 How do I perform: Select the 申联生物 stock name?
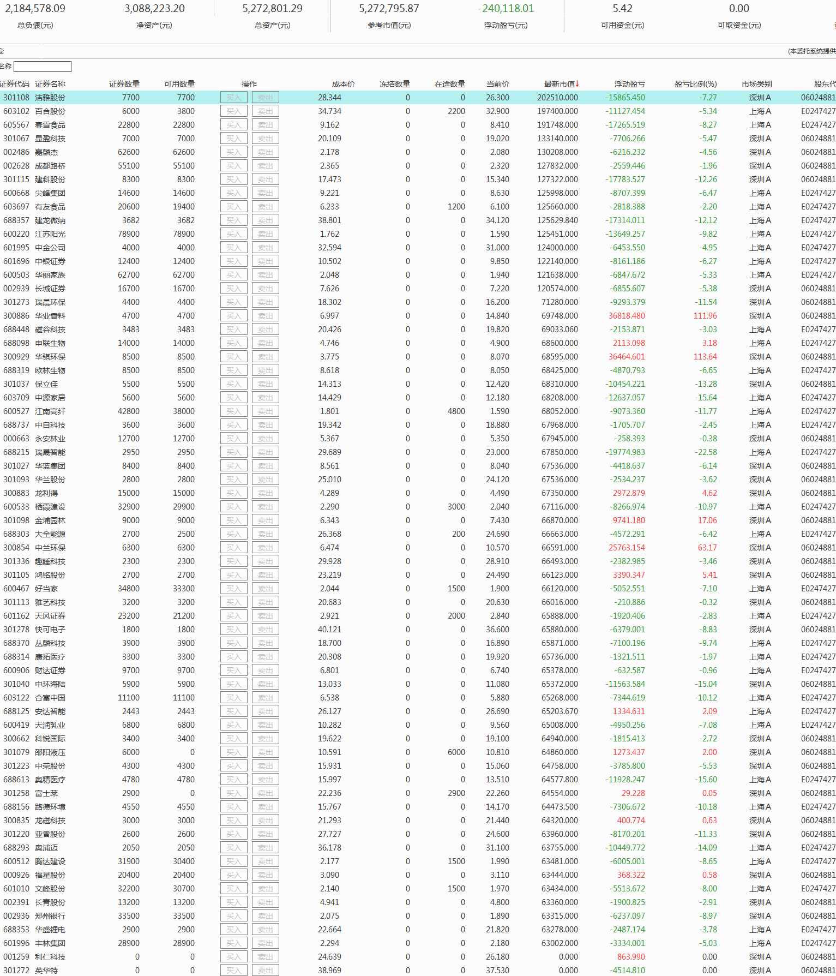[50, 343]
